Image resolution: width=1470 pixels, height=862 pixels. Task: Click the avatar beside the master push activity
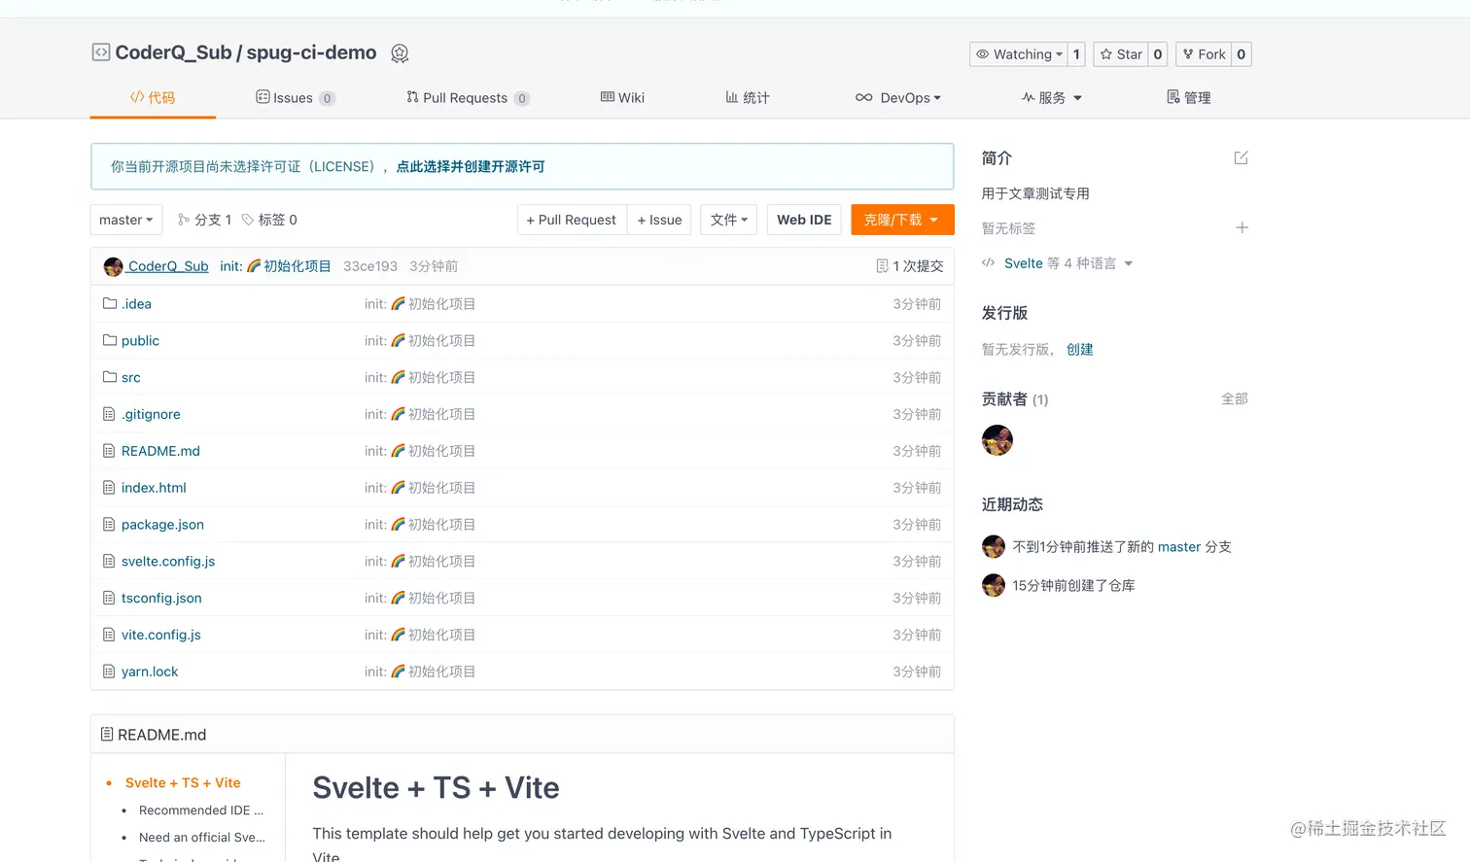(994, 547)
